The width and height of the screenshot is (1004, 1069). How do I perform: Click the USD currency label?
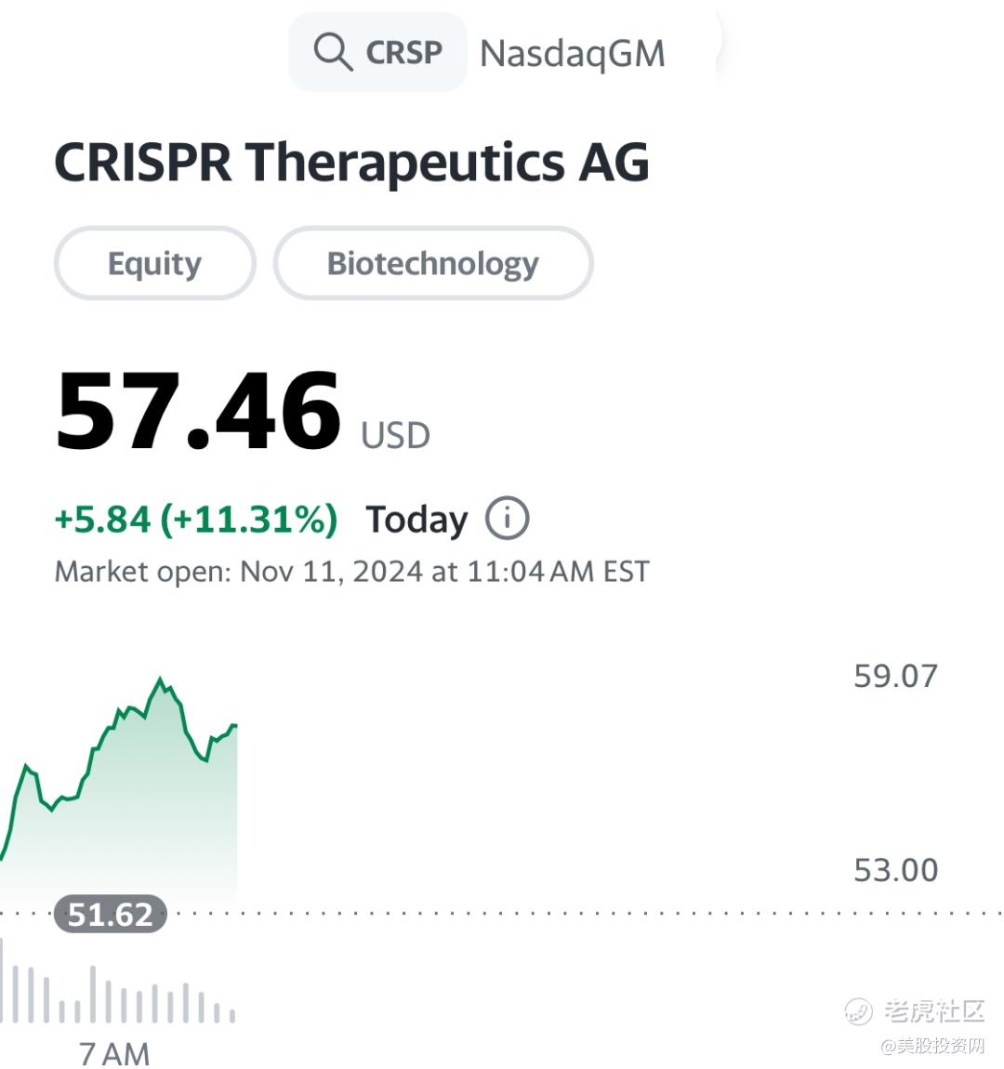coord(395,435)
